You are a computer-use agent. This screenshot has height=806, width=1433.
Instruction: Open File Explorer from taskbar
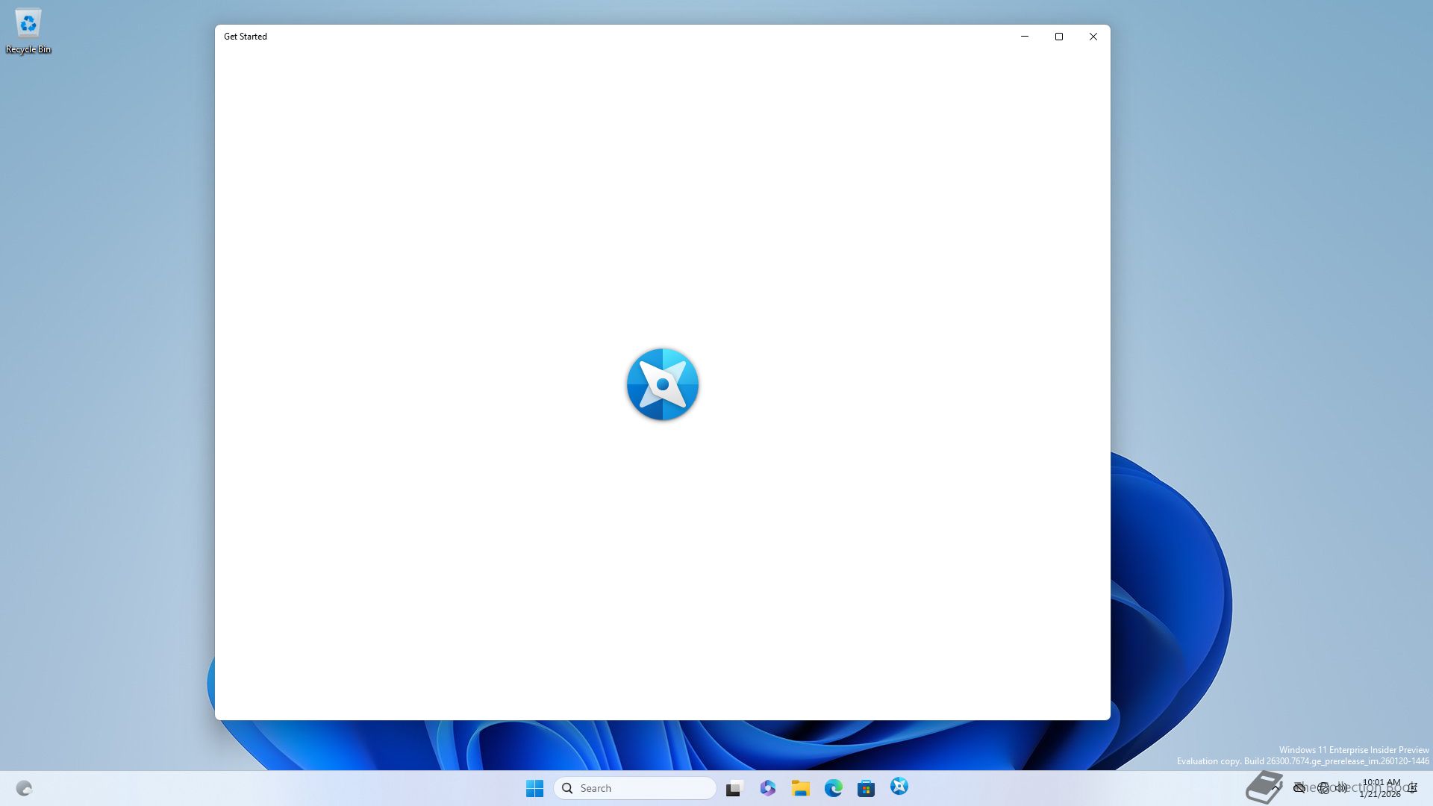click(800, 788)
